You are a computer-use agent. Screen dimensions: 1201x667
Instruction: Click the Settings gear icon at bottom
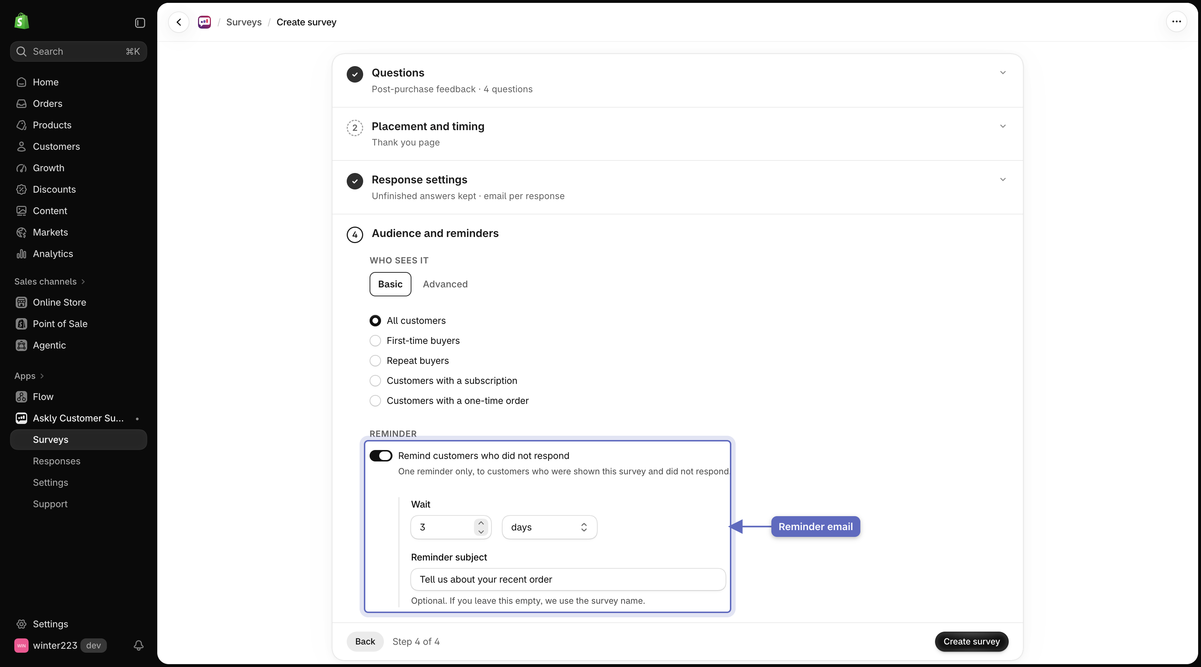[21, 624]
